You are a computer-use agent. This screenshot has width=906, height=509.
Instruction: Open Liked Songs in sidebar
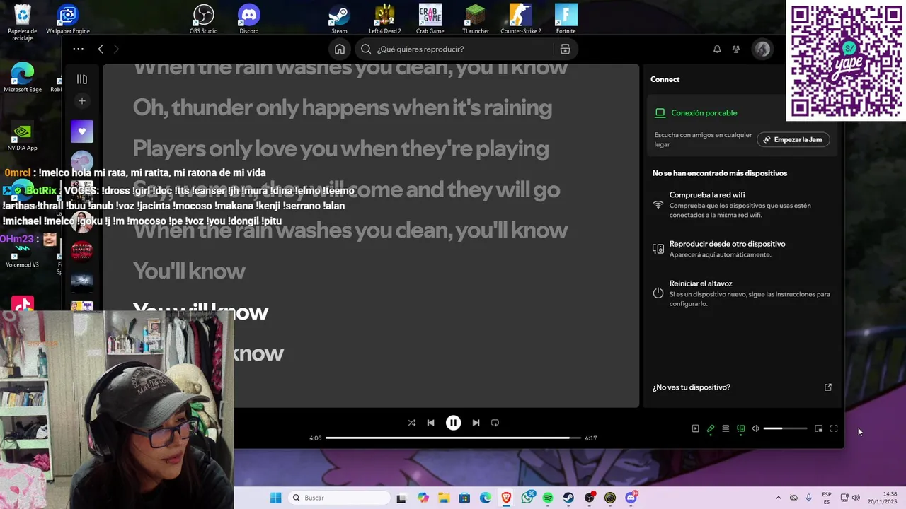(x=82, y=131)
